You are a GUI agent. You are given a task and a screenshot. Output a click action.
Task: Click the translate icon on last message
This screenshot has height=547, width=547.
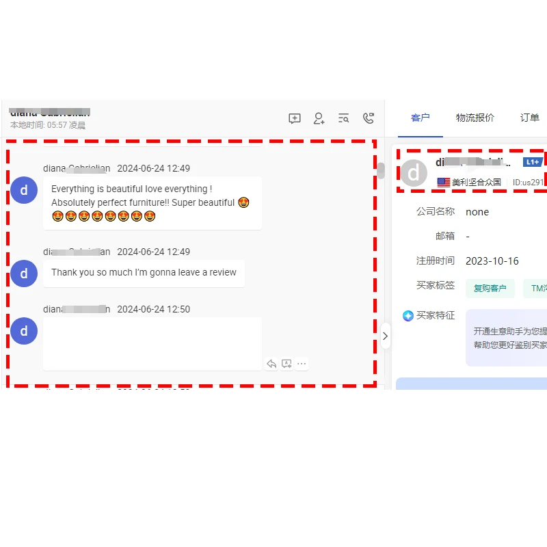click(286, 364)
